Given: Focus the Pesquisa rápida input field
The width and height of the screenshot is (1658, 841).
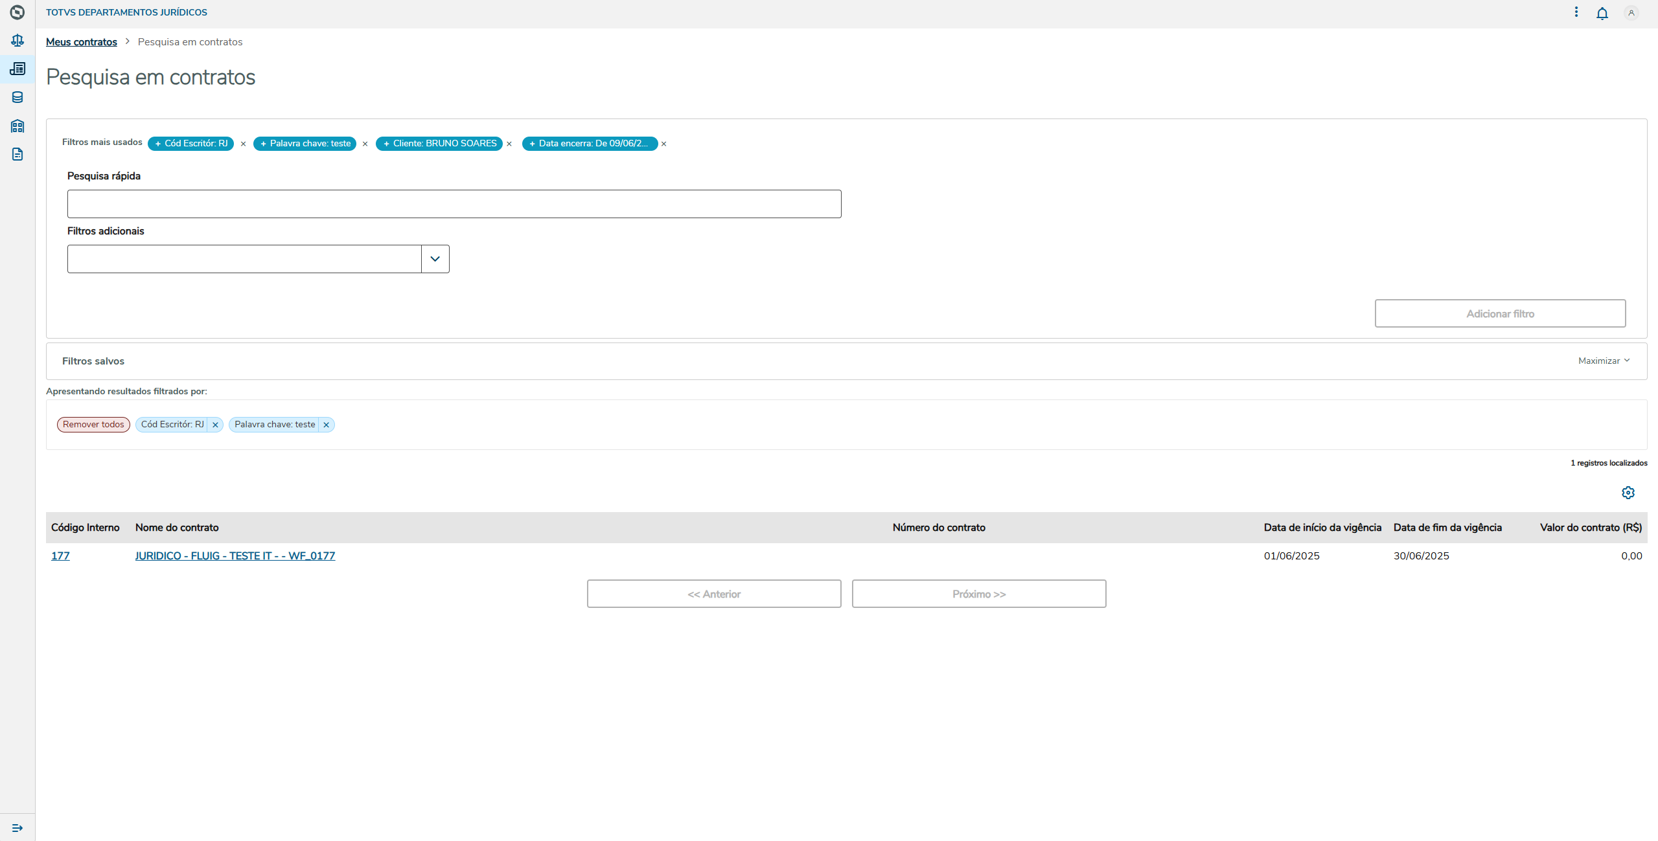Looking at the screenshot, I should click(x=454, y=204).
